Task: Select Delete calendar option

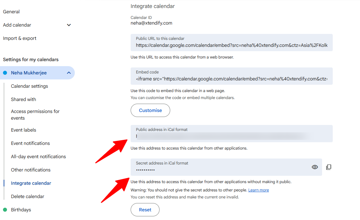Action: [x=28, y=197]
